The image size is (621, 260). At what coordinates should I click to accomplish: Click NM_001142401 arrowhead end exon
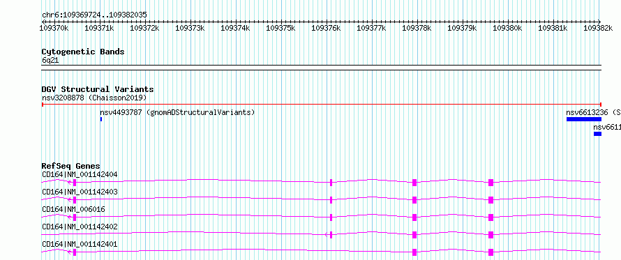click(75, 252)
